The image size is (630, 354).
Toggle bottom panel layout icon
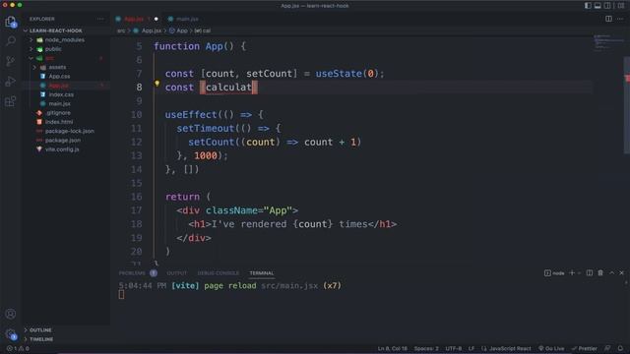click(598, 6)
